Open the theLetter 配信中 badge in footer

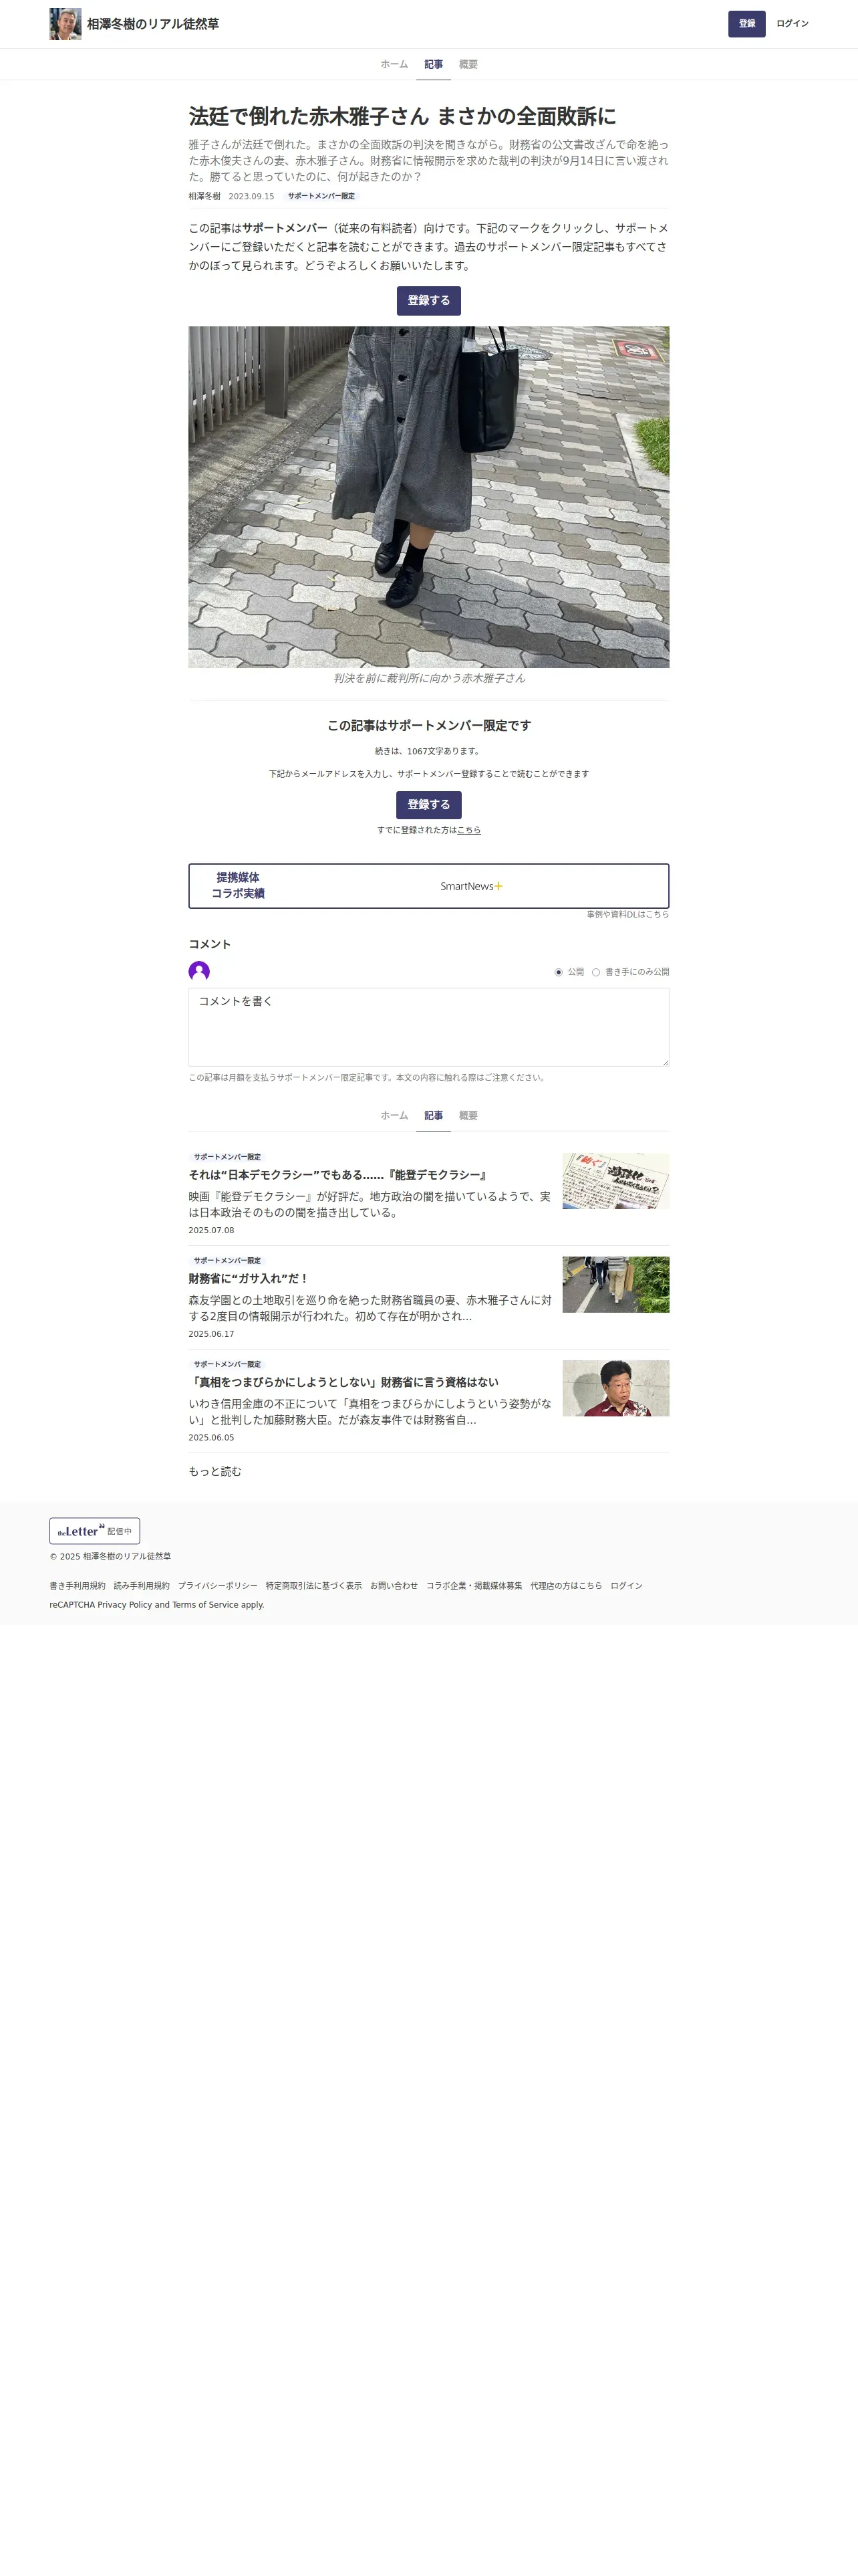point(95,1530)
